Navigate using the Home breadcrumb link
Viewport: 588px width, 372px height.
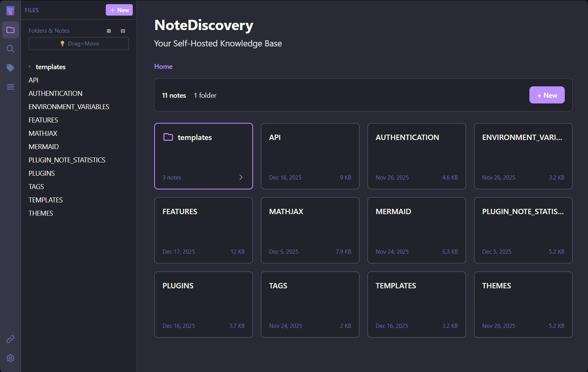[163, 66]
